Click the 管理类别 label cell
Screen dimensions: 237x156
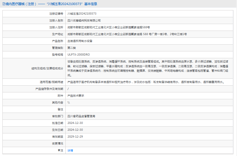click(x=34, y=48)
